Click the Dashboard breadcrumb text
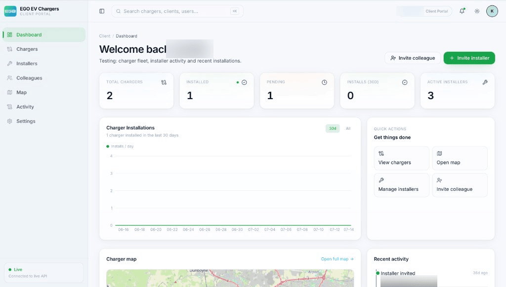The width and height of the screenshot is (506, 287). click(126, 36)
